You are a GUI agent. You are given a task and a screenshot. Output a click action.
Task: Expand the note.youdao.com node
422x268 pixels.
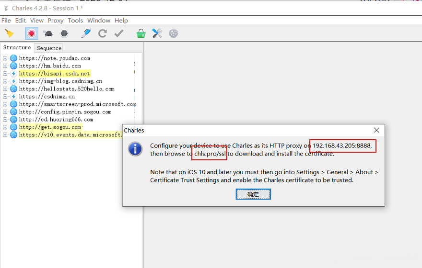tap(5, 58)
